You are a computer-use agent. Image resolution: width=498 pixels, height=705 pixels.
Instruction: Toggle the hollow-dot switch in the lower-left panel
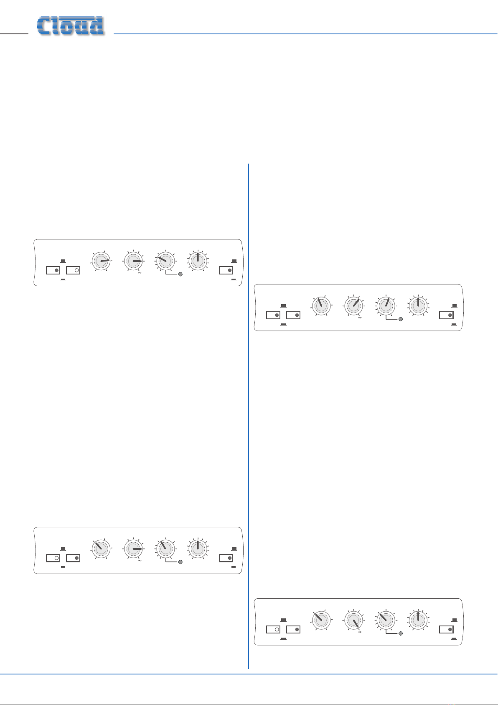tap(53, 558)
